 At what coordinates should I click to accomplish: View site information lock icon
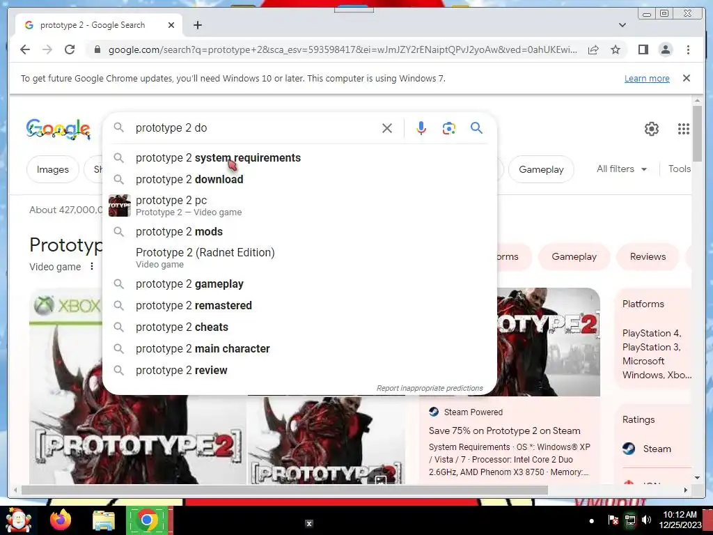pos(97,49)
